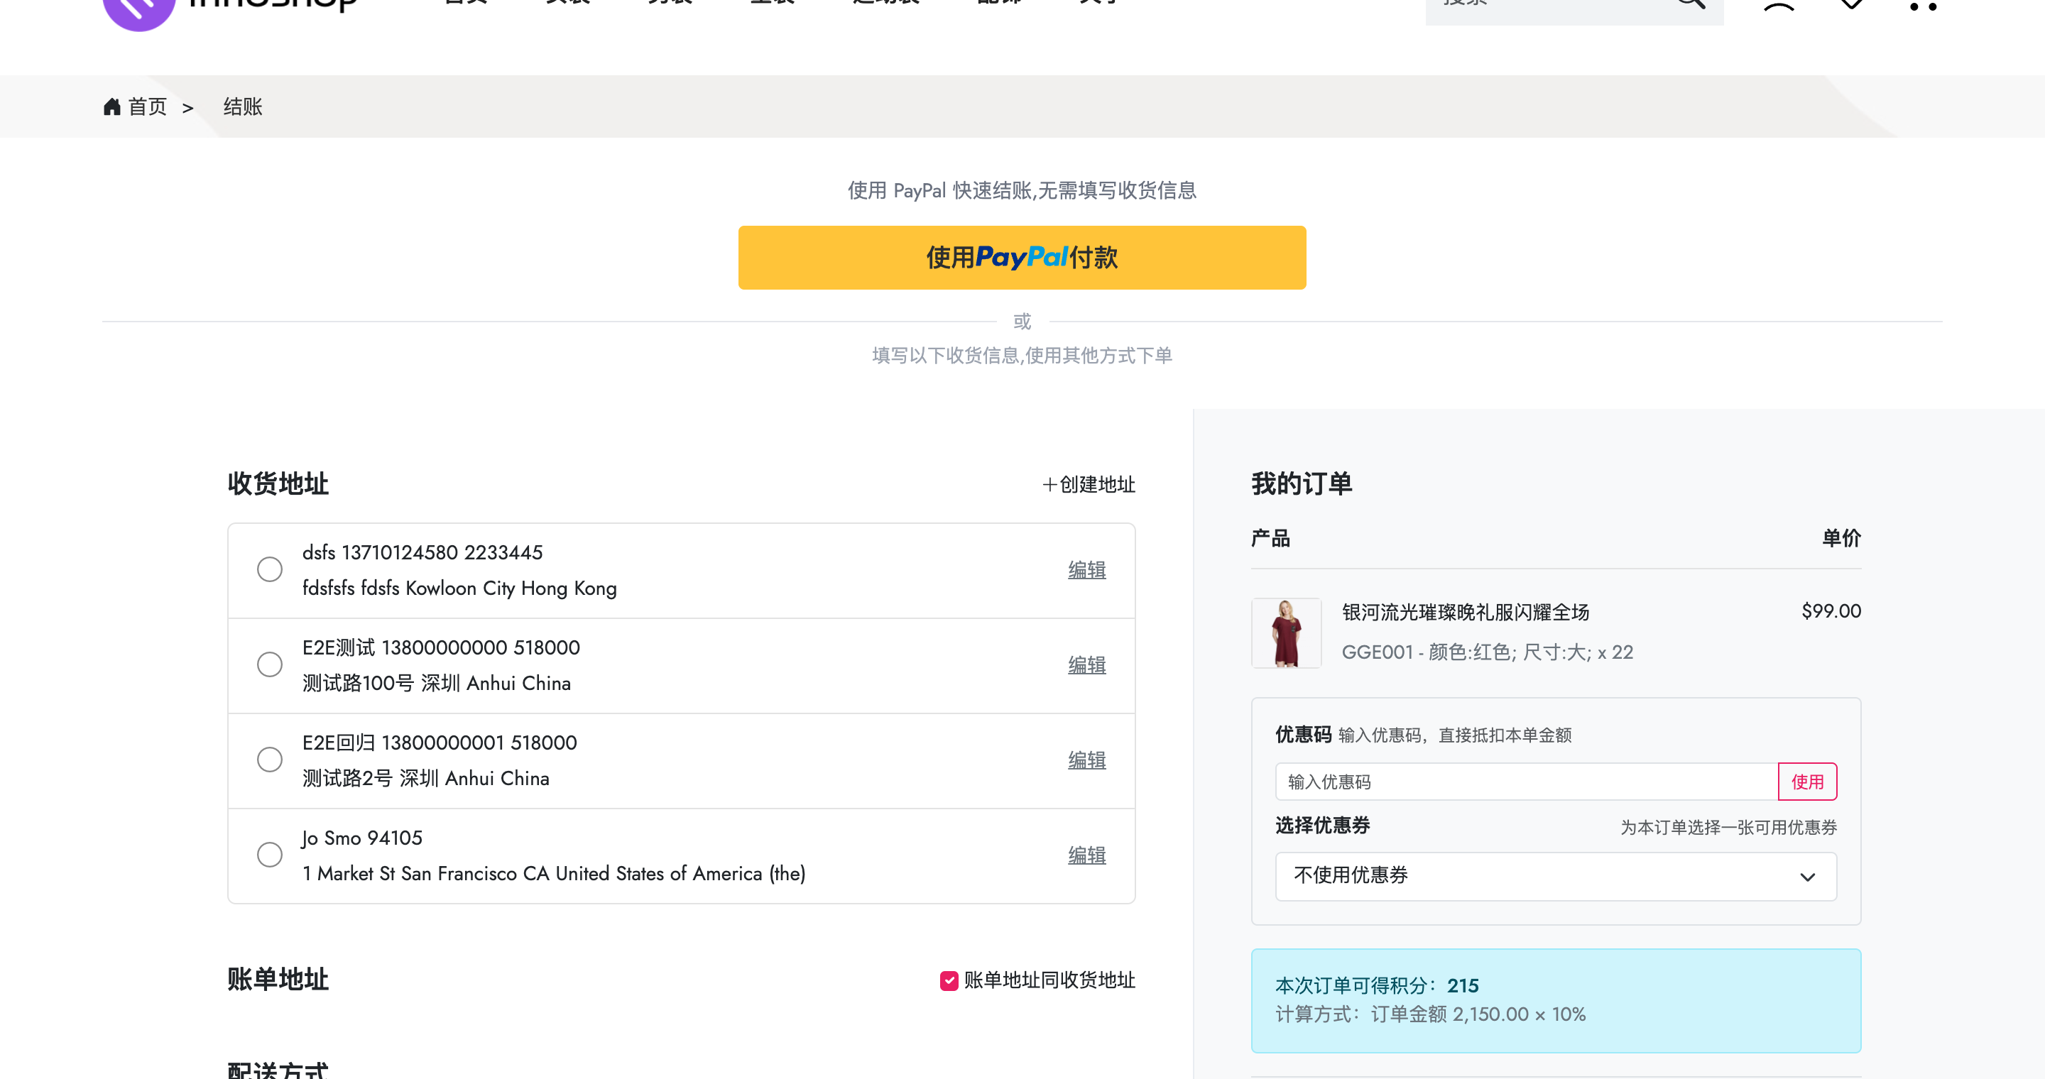Edit the E2E测试 测试路100号 address
The width and height of the screenshot is (2045, 1079).
1087,666
